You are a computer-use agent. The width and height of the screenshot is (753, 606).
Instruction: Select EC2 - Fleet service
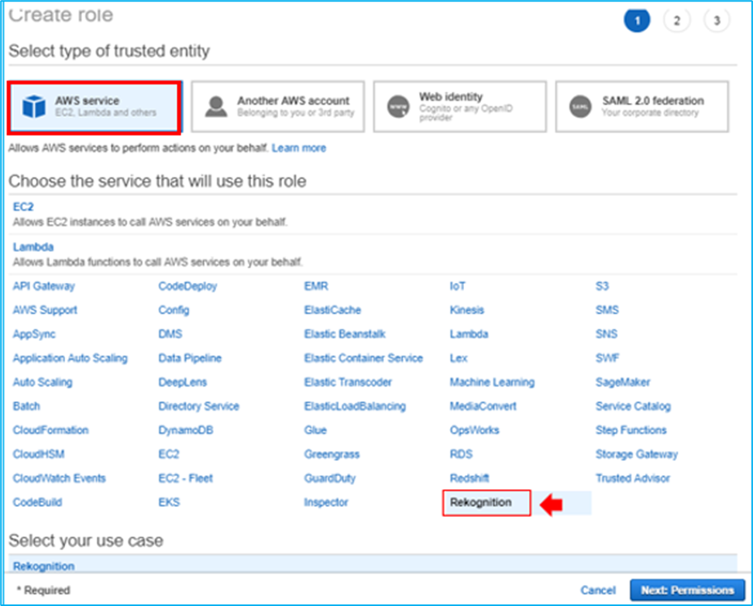pyautogui.click(x=185, y=478)
